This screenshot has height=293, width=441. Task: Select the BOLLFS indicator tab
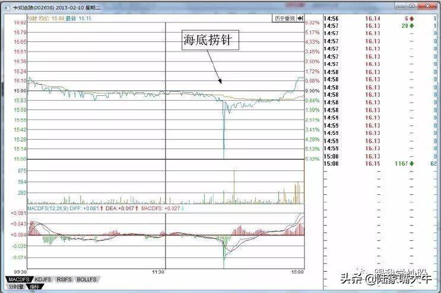click(x=87, y=279)
